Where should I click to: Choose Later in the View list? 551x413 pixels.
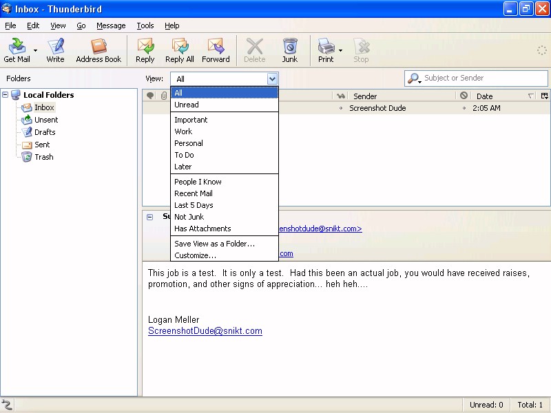(x=225, y=167)
